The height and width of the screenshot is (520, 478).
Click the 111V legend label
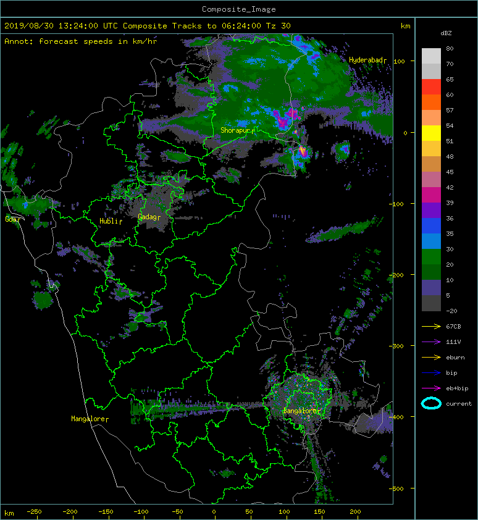click(x=453, y=342)
